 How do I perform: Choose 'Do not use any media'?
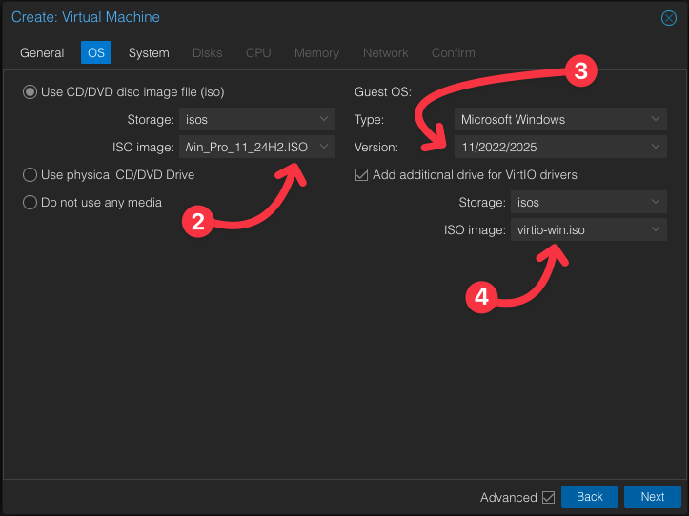click(30, 202)
